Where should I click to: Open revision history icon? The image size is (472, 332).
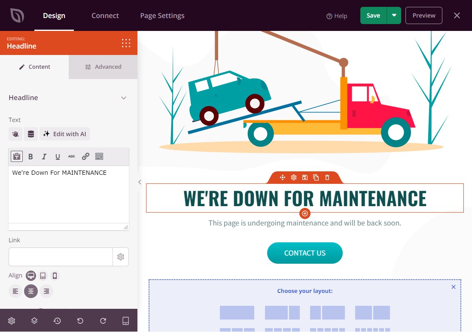coord(57,321)
